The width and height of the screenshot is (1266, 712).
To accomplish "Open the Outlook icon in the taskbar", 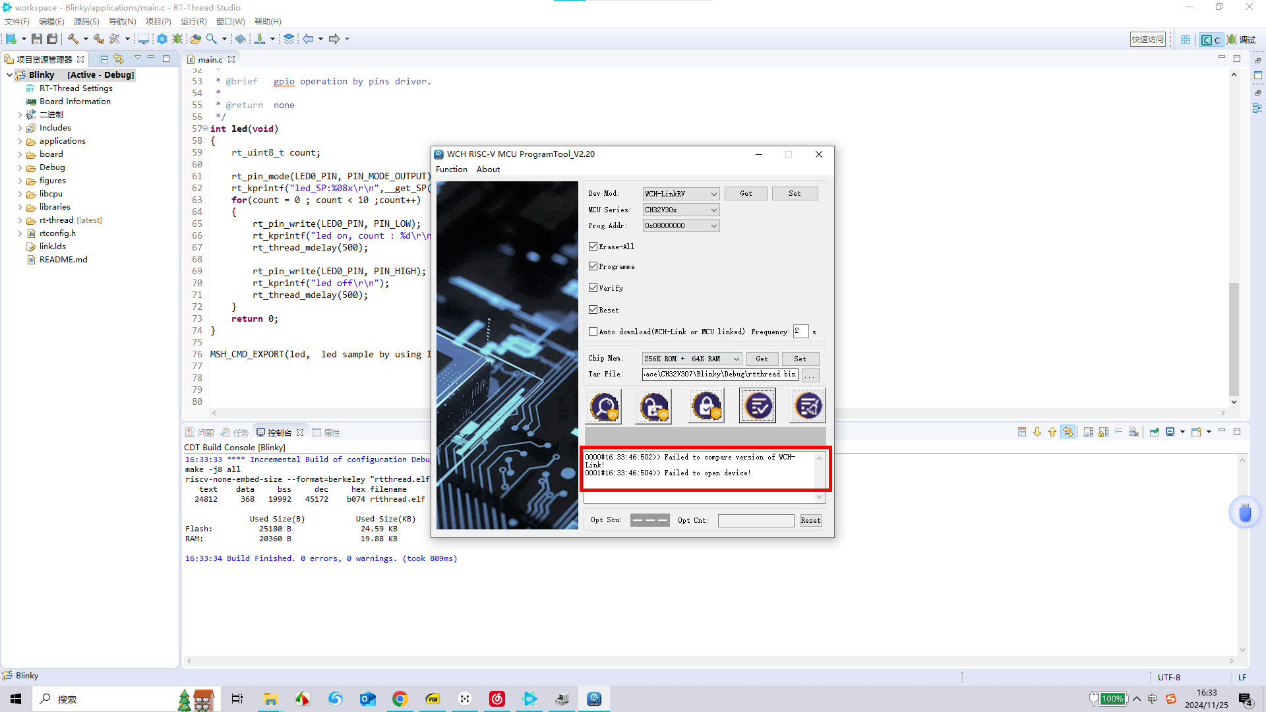I will 367,699.
